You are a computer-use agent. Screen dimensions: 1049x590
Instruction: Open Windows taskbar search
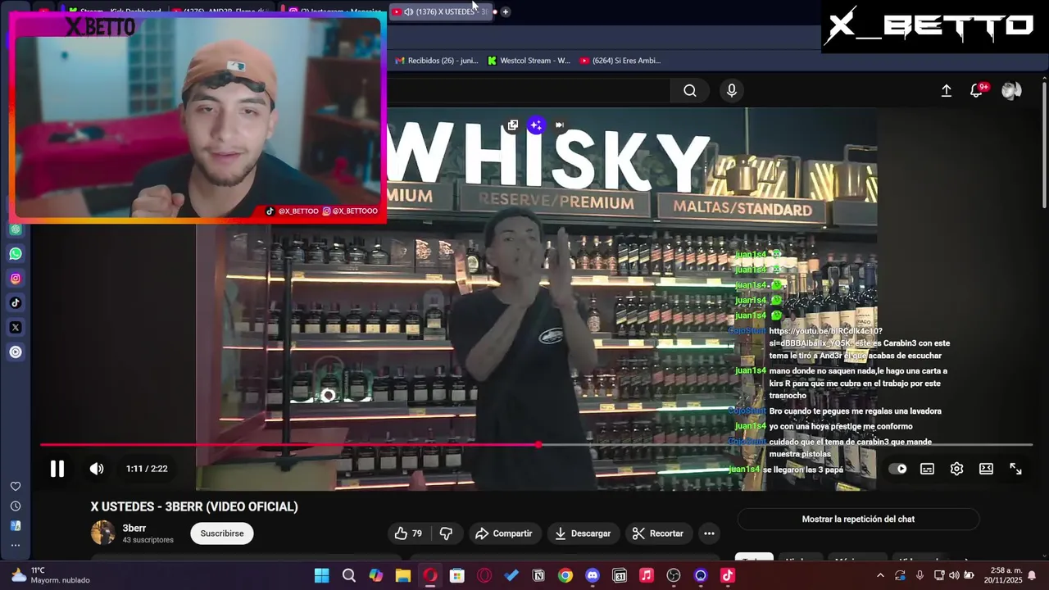[x=349, y=575]
